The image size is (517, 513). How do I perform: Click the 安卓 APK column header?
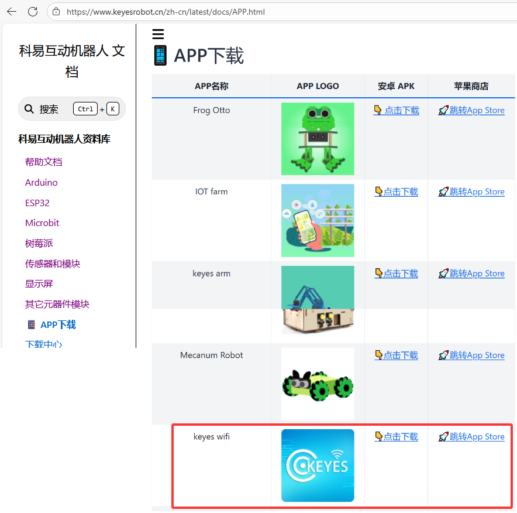click(x=396, y=86)
